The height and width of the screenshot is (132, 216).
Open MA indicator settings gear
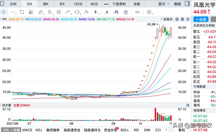pos(187,19)
